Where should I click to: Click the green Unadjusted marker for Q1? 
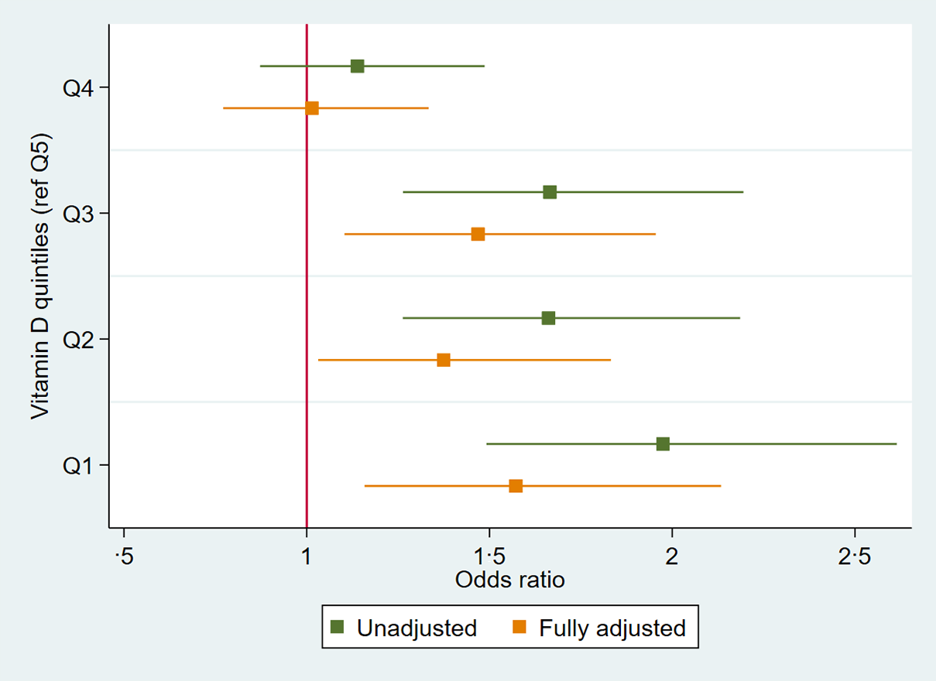(663, 443)
